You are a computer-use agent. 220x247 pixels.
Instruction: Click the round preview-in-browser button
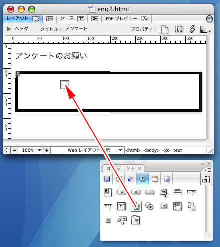point(209,19)
